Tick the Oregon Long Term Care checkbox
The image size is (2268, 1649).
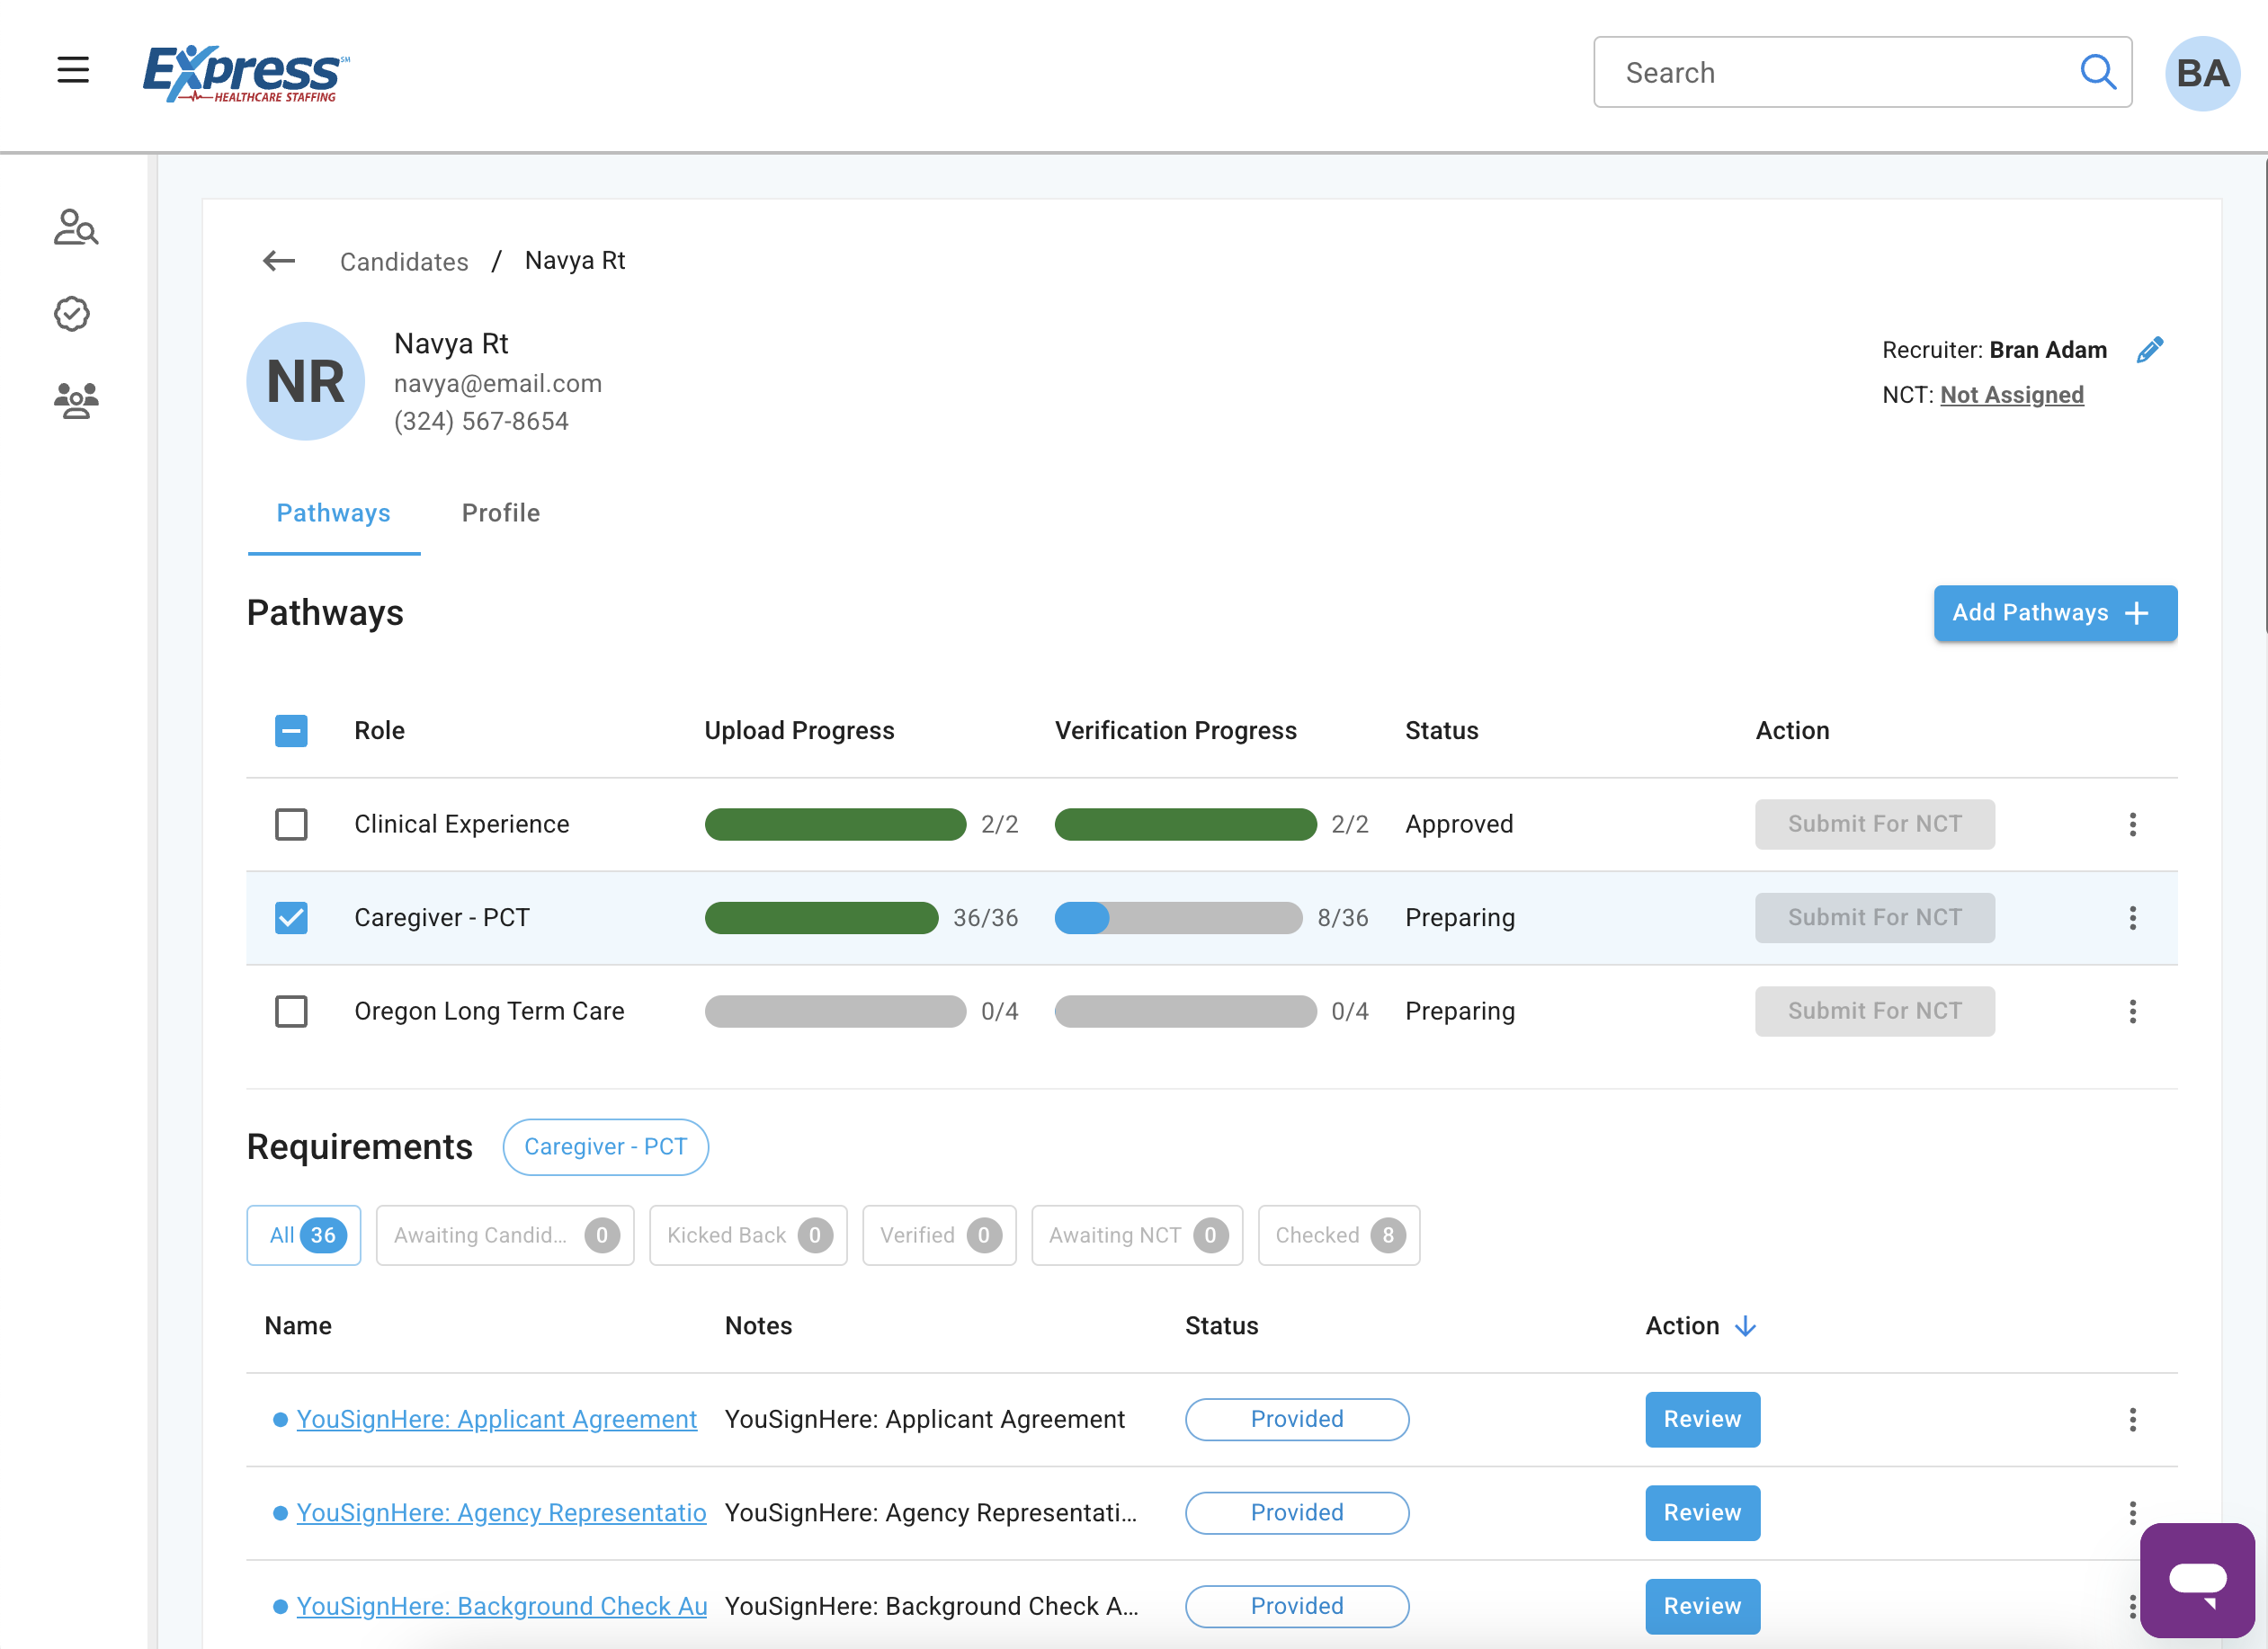click(291, 1011)
